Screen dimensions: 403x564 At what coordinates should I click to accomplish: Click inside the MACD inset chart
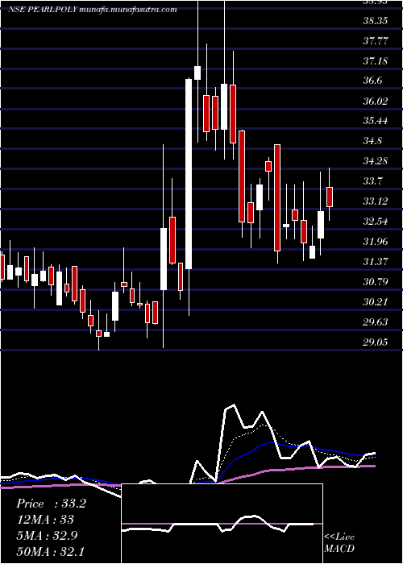coord(222,524)
